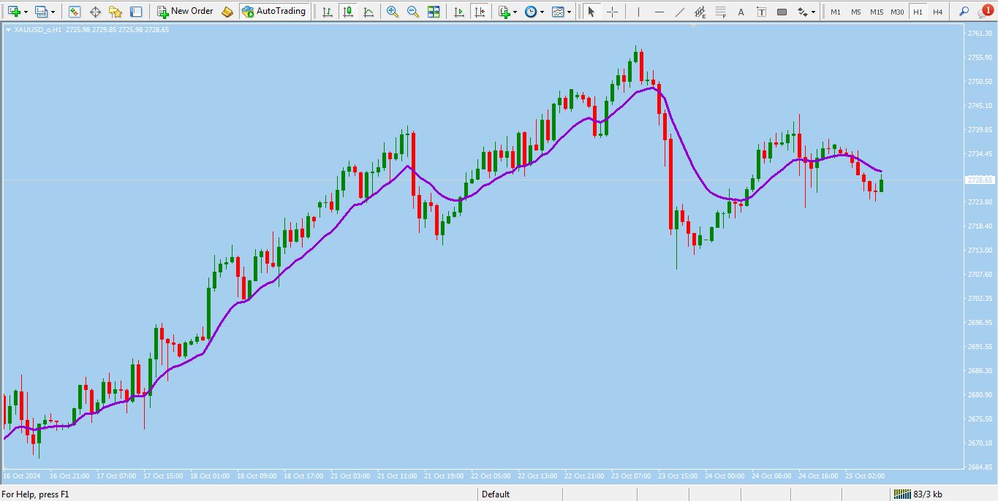Open the Navigator folder-star icon
The height and width of the screenshot is (501, 998).
point(116,12)
